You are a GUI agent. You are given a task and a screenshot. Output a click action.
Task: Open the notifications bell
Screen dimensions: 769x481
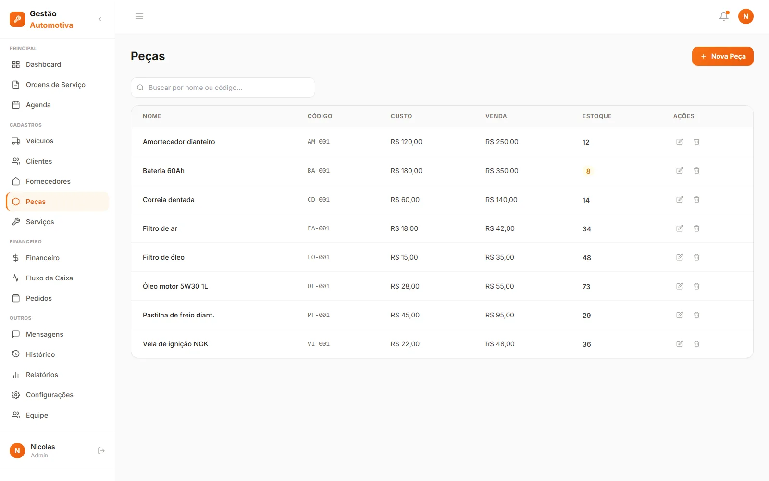pos(724,16)
